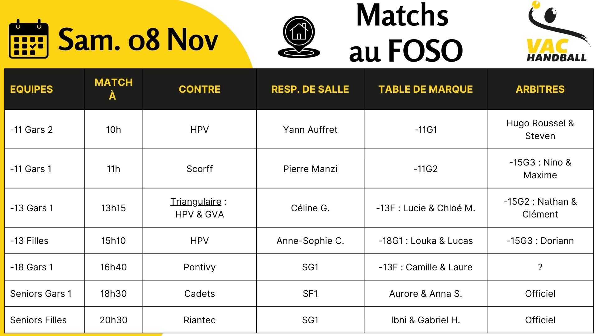598x336 pixels.
Task: Click the "Pontivy" opponent cell
Action: (199, 267)
